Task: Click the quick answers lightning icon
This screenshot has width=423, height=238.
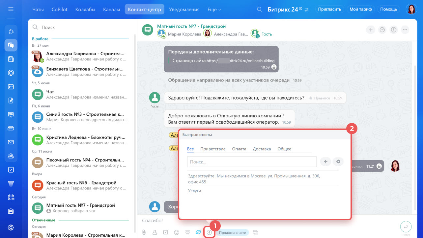Action: [210, 232]
